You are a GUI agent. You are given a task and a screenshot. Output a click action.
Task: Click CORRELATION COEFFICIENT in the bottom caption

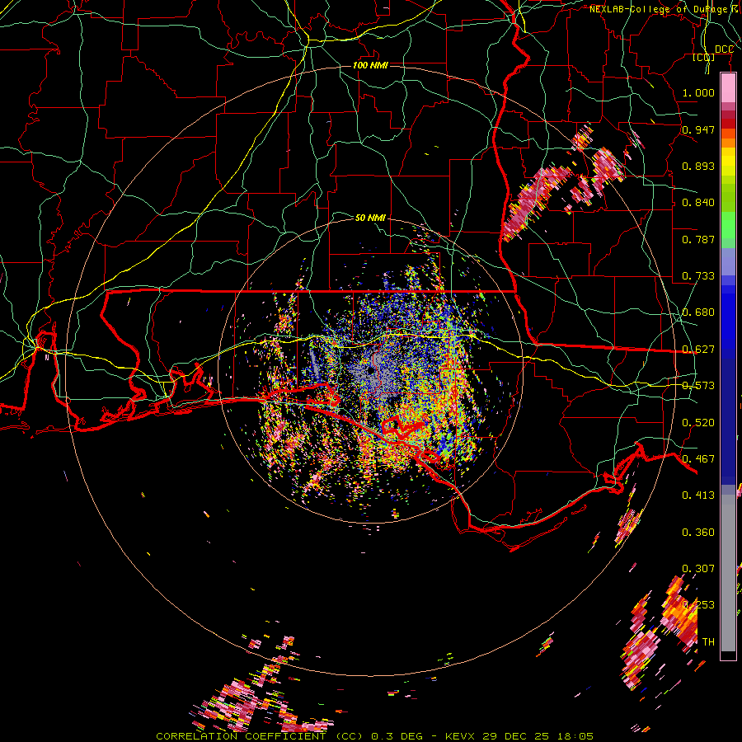pyautogui.click(x=241, y=736)
